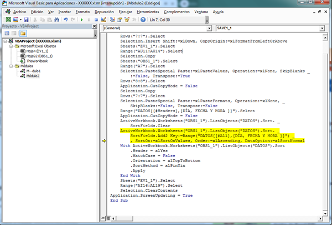Open the Herramientas menu
Screen dimensions: 332x225
(152, 11)
